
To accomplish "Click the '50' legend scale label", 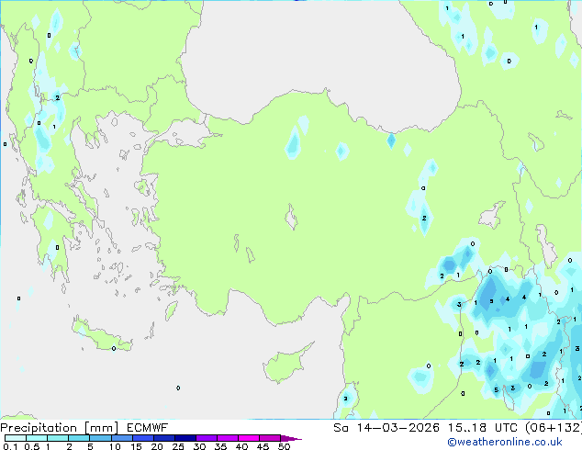I will 284,446.
